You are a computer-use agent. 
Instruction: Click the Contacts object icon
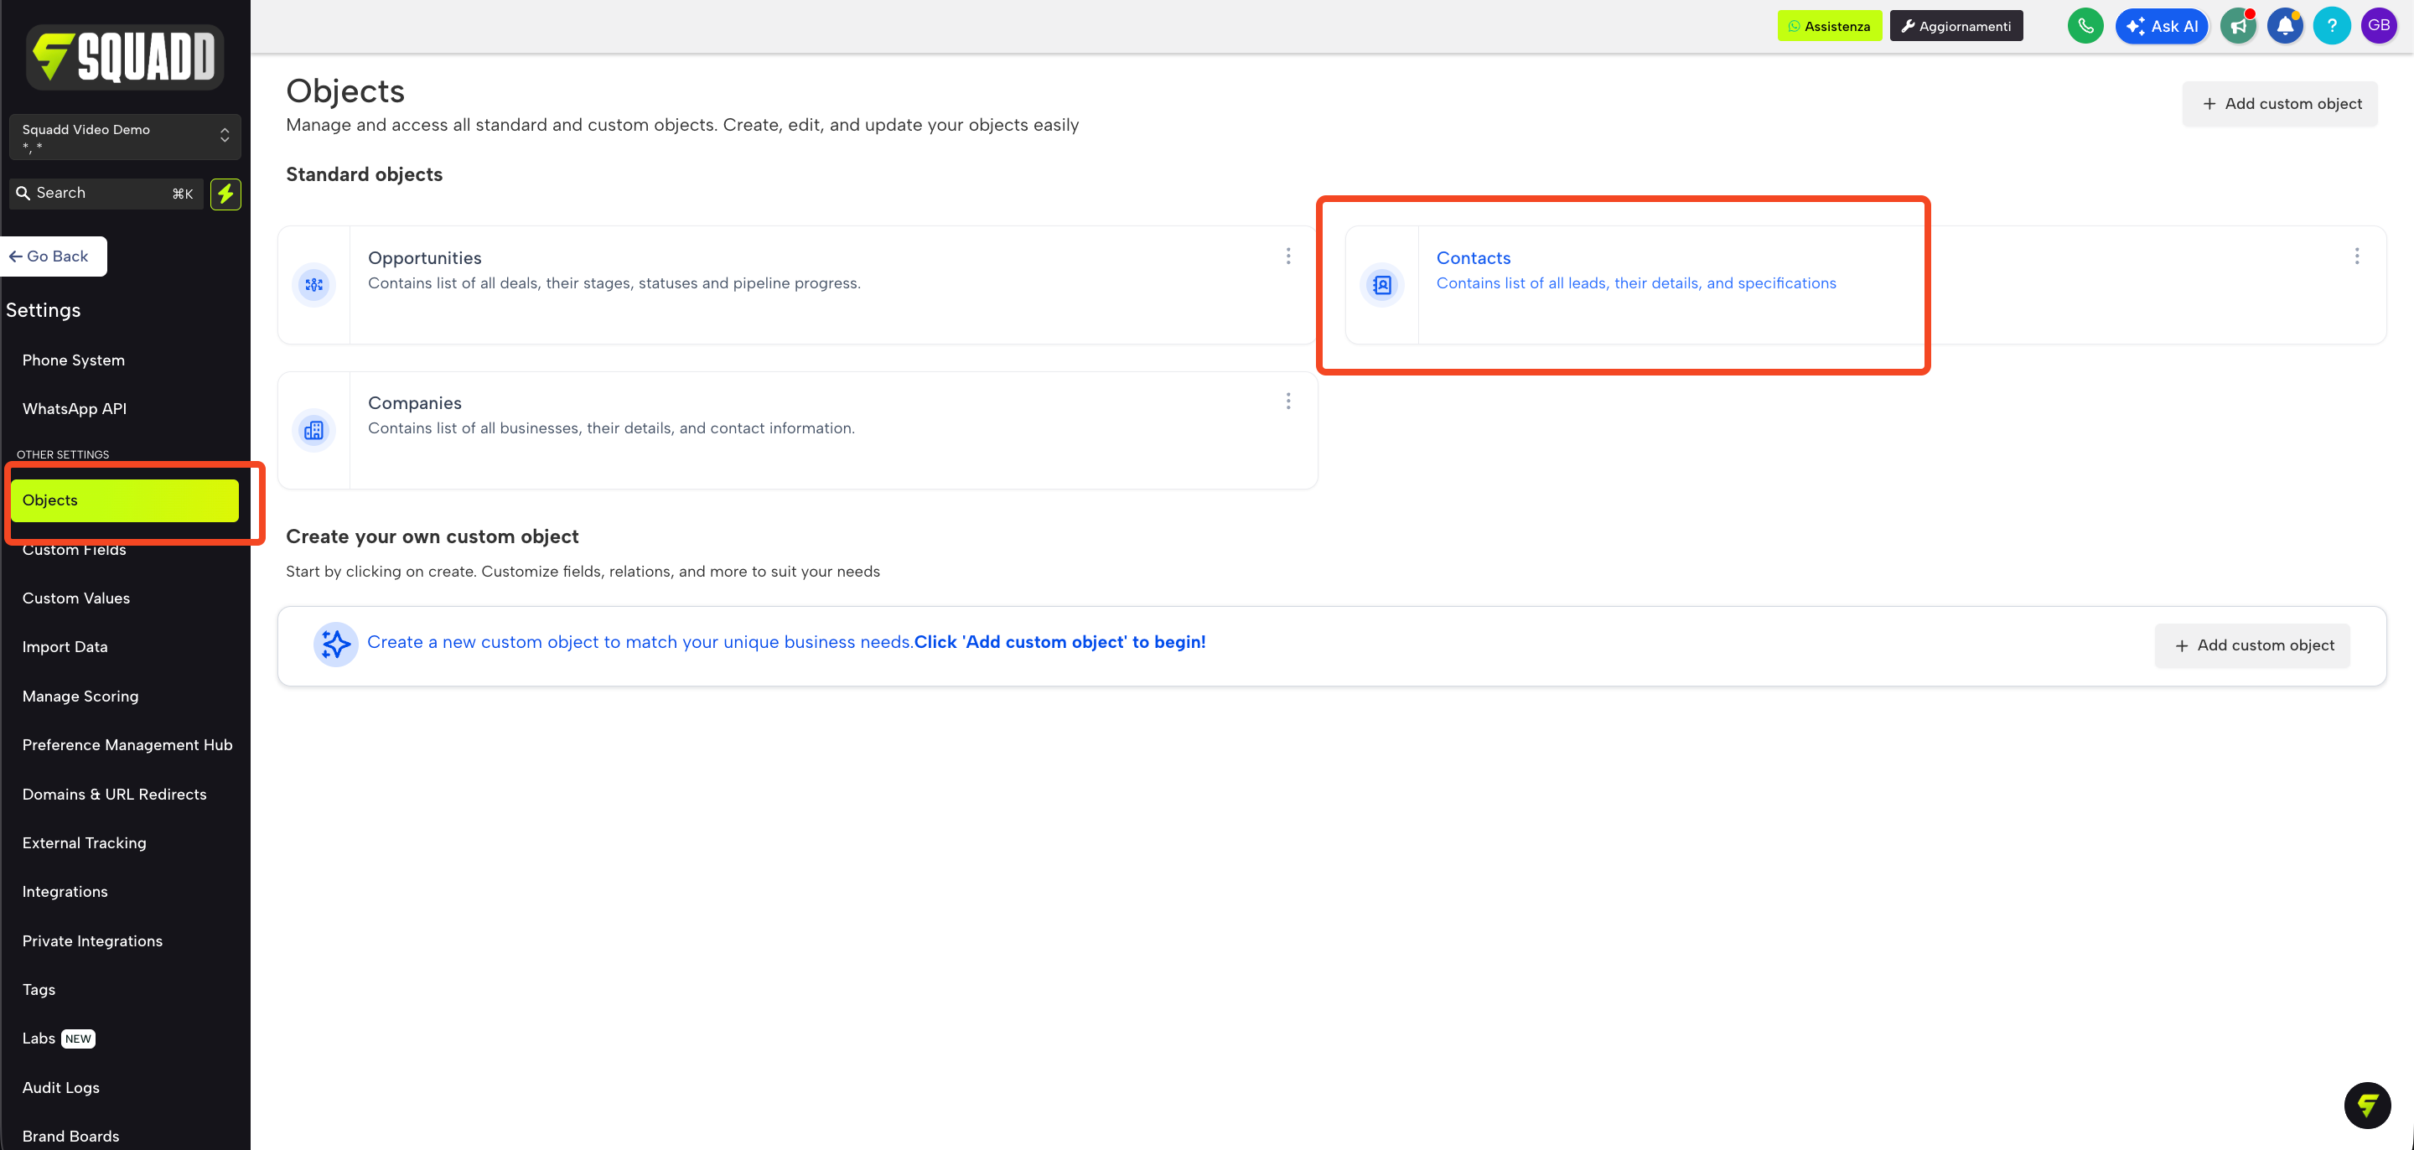(x=1382, y=285)
